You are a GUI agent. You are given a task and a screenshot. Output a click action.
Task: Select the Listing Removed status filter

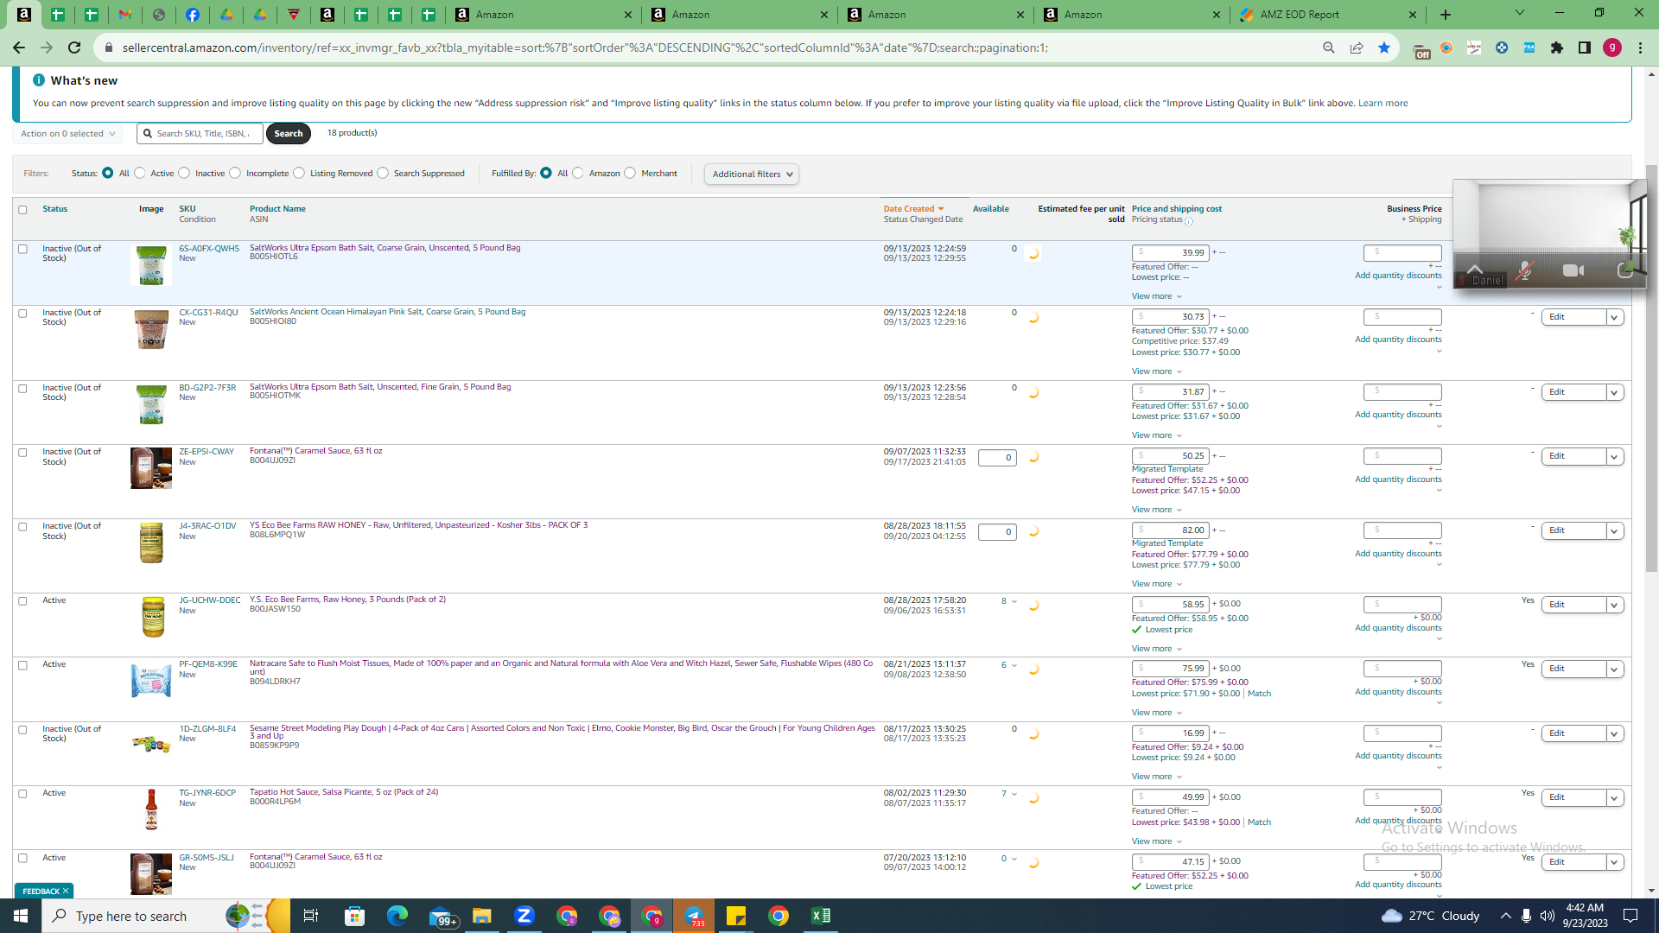point(299,174)
